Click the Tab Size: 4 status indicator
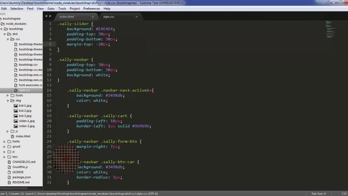Image resolution: width=348 pixels, height=196 pixels. [x=318, y=194]
